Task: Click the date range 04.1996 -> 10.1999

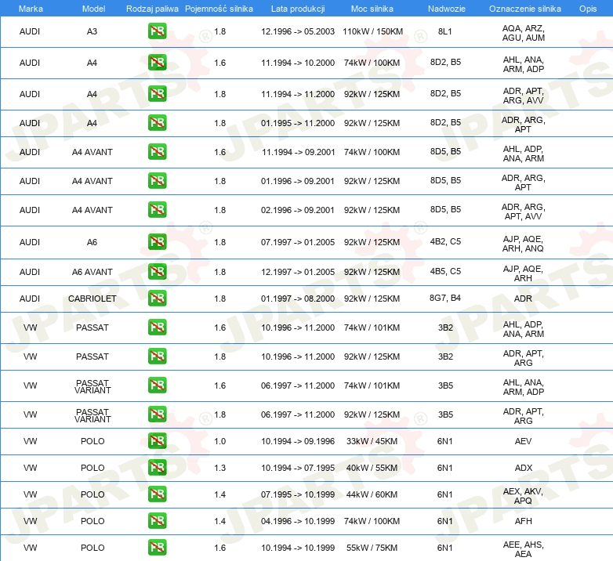Action: [x=298, y=521]
